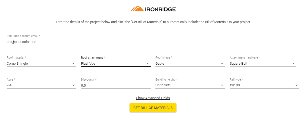Open the Up to 30ft height selector
This screenshot has width=306, height=124.
[x=190, y=85]
